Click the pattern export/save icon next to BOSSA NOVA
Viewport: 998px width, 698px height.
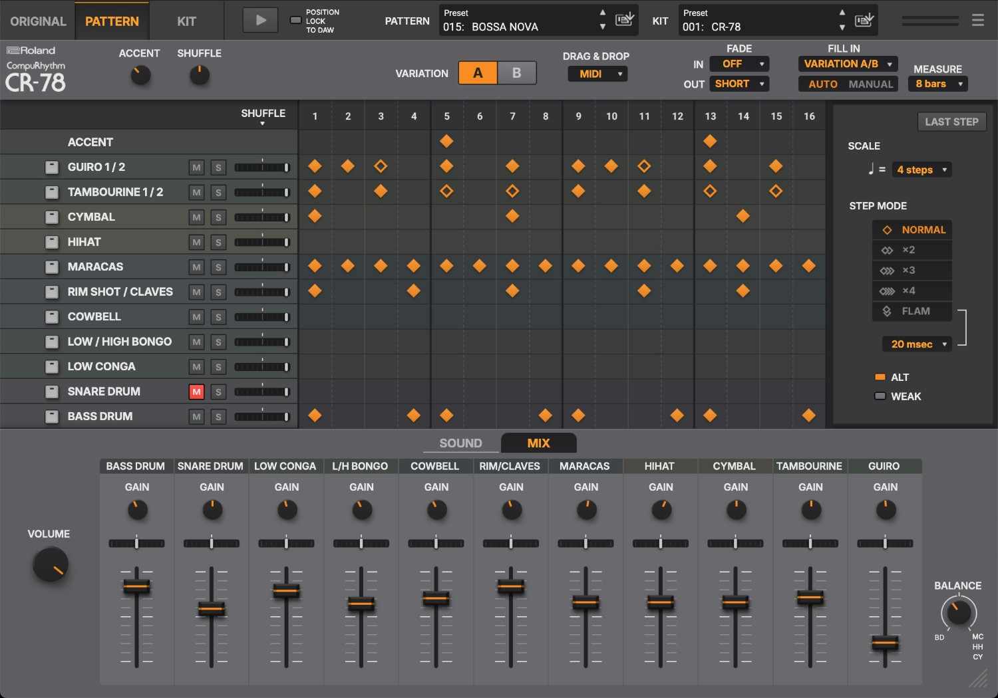pos(625,20)
